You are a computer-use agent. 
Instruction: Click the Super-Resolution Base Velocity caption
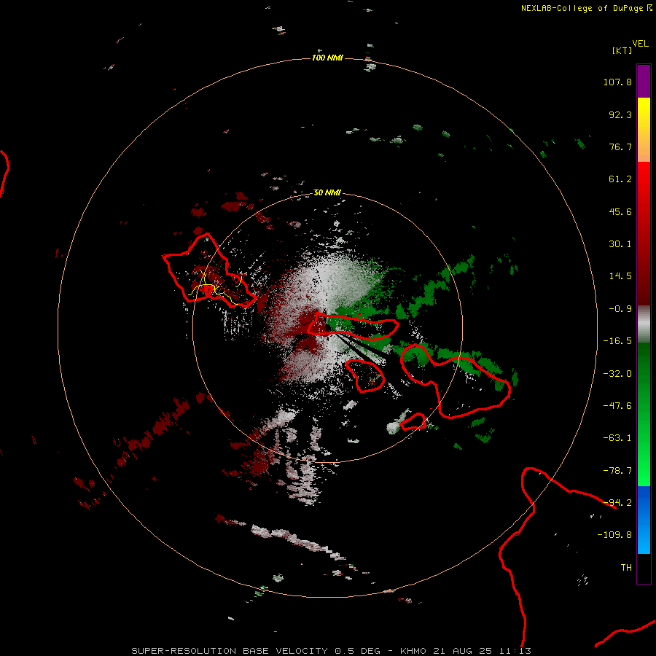[x=332, y=651]
